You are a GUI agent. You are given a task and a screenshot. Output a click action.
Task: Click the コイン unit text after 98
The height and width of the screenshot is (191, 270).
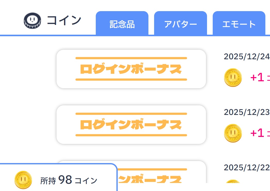(x=86, y=181)
